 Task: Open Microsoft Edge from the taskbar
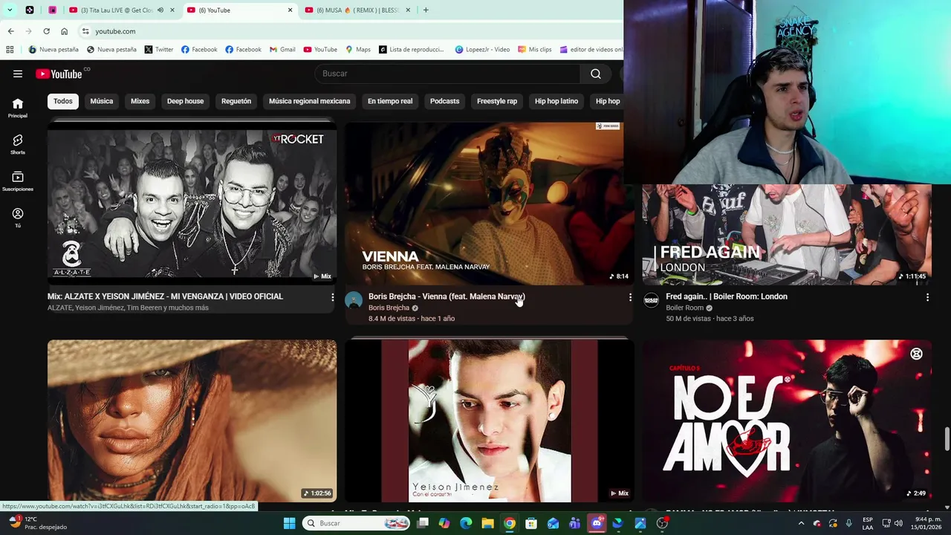[466, 523]
